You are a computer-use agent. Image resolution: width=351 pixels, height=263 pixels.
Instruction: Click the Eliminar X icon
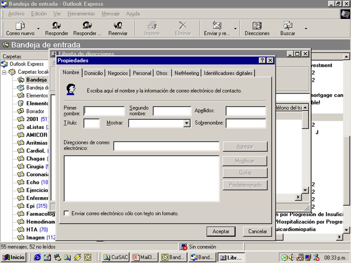pyautogui.click(x=183, y=26)
